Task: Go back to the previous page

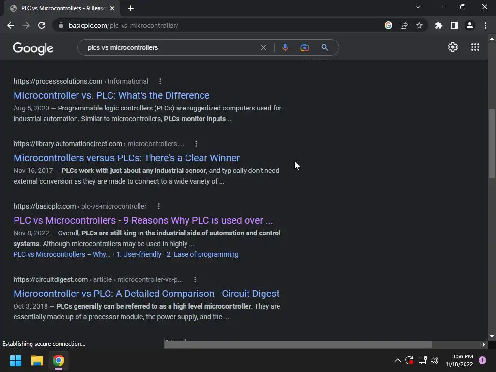Action: pos(11,25)
